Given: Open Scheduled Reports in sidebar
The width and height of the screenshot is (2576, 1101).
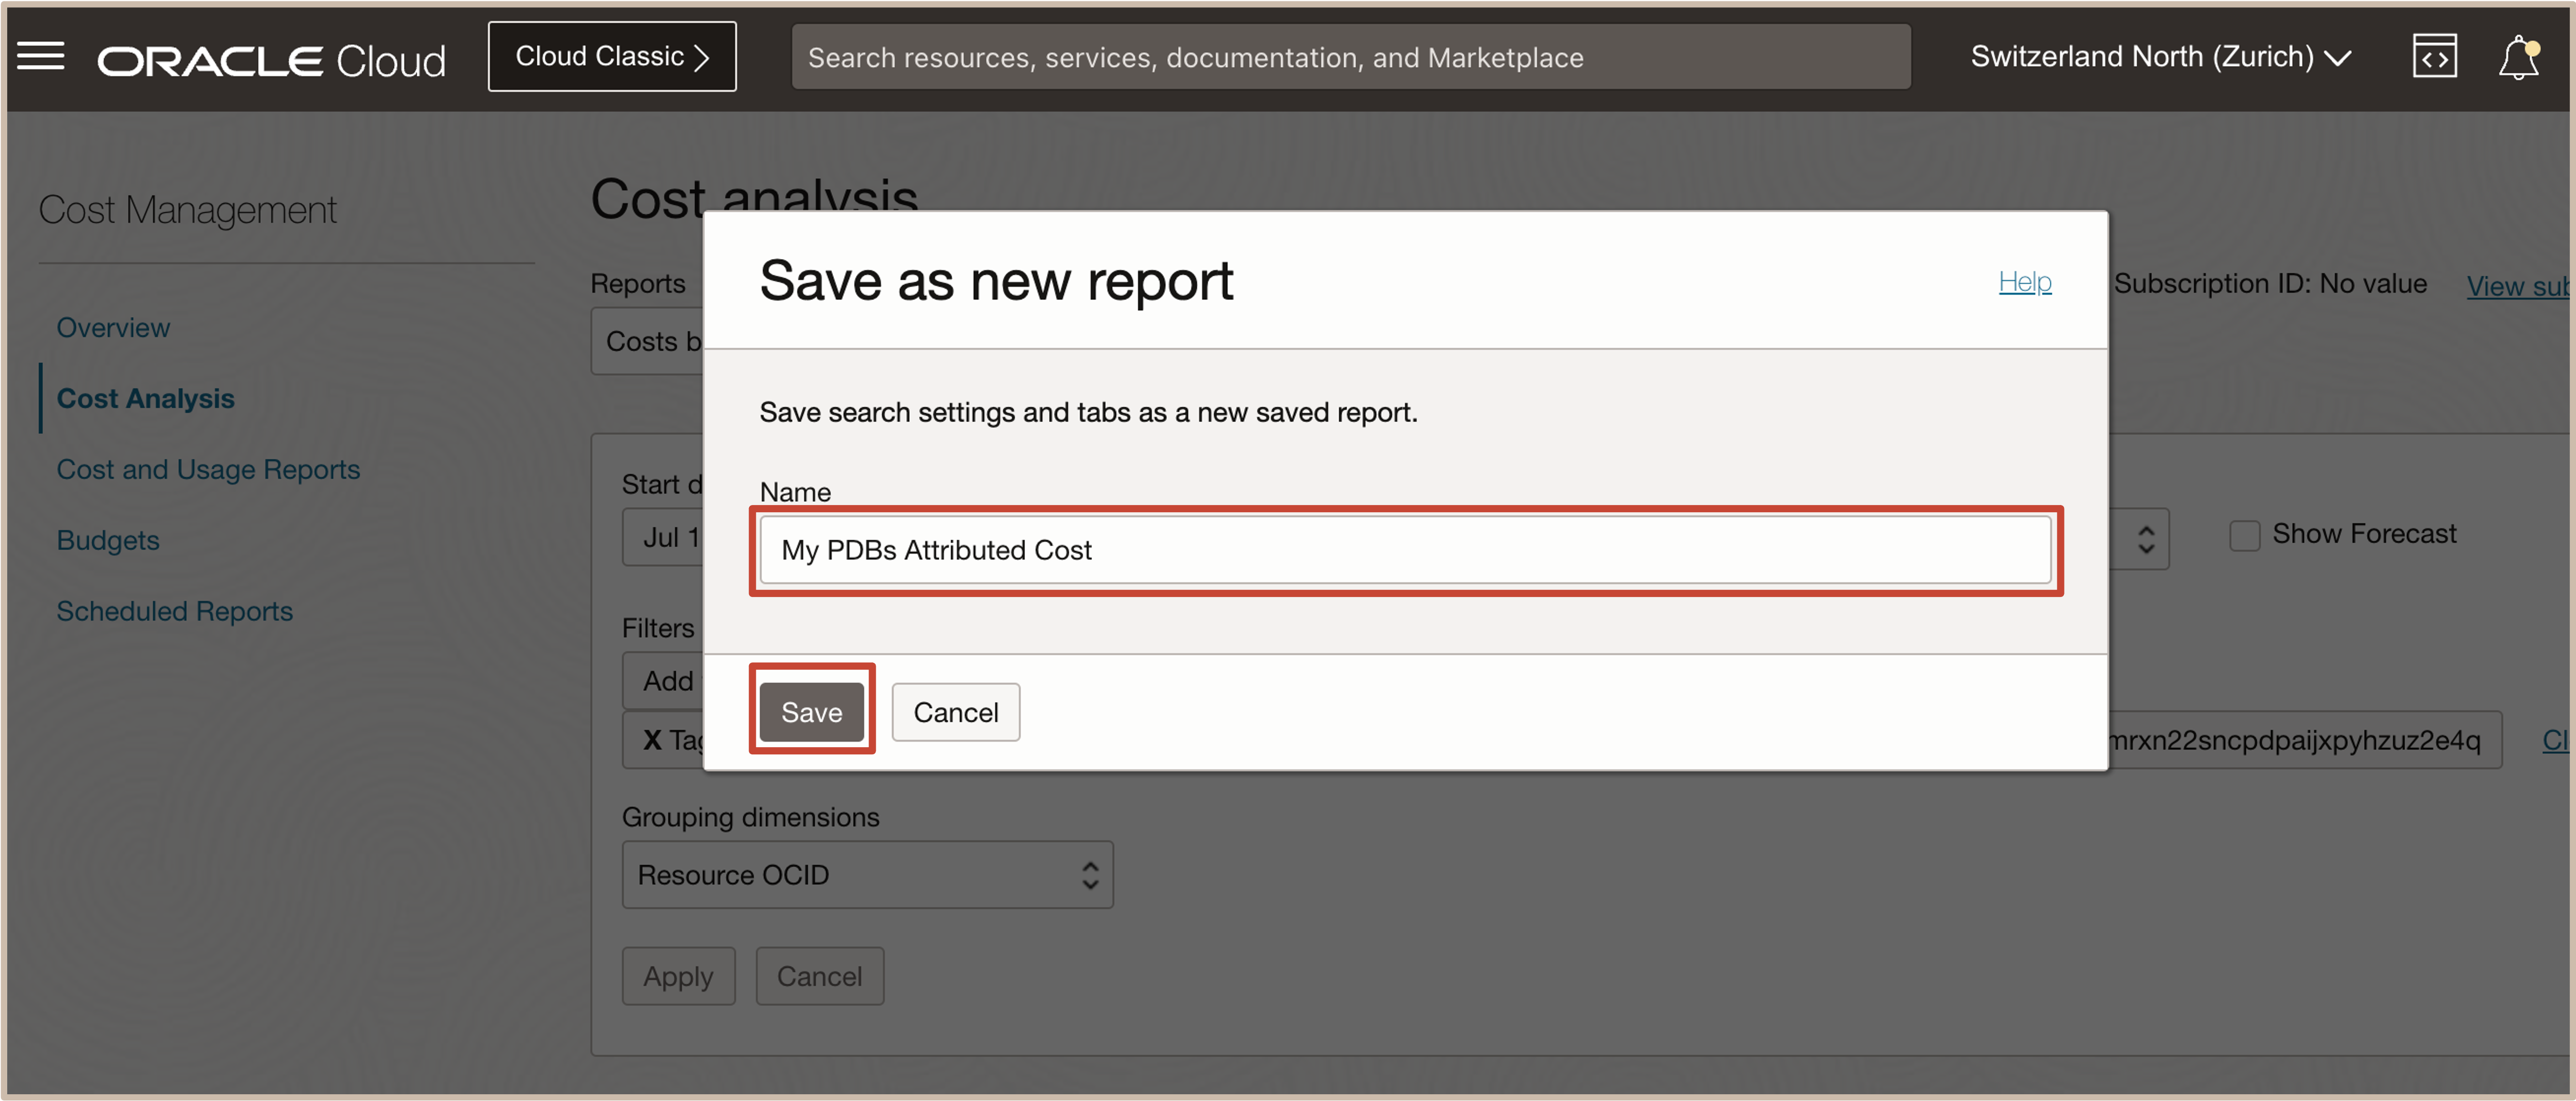Looking at the screenshot, I should coord(174,611).
